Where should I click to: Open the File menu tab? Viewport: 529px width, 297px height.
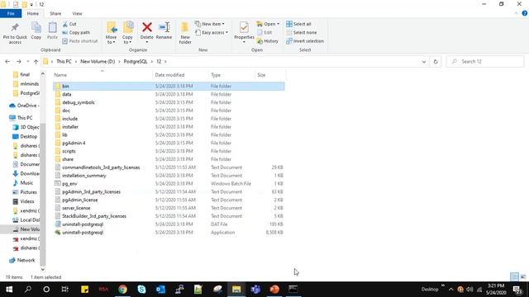point(11,13)
